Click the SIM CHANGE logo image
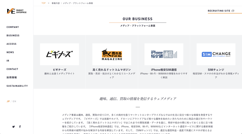 tap(216, 54)
